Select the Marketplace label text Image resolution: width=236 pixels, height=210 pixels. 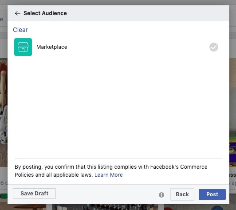[x=52, y=47]
